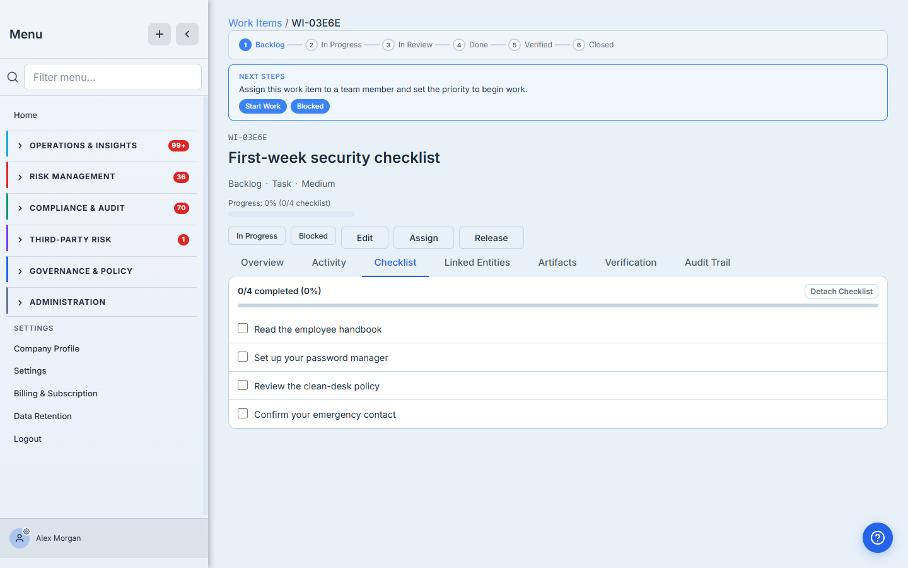Viewport: 908px width, 568px height.
Task: Click the 1 badge on Third-Party Risk
Action: (x=183, y=240)
